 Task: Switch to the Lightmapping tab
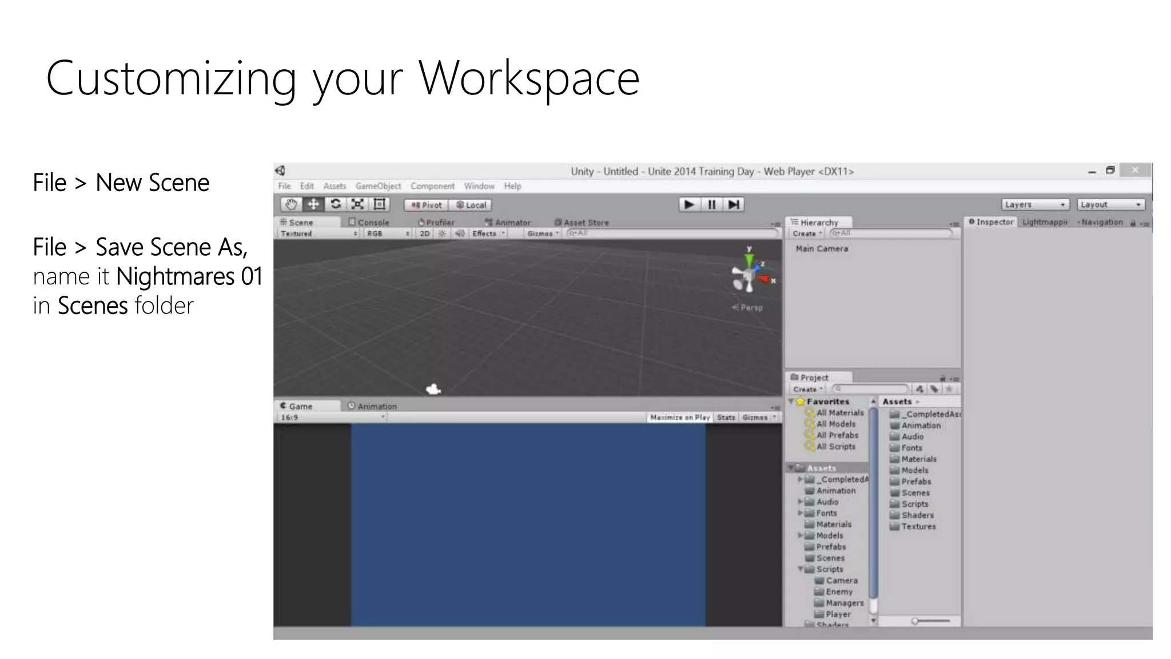click(x=1045, y=222)
